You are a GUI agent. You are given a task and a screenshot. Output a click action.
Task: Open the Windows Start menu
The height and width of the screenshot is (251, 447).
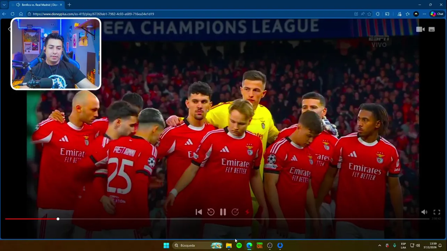pyautogui.click(x=166, y=245)
